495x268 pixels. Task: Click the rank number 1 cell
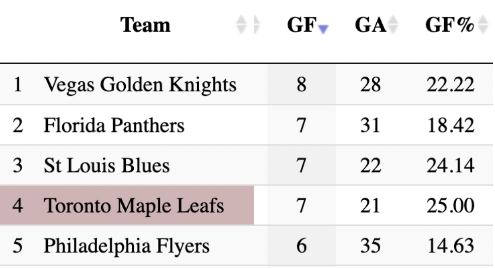coord(18,85)
